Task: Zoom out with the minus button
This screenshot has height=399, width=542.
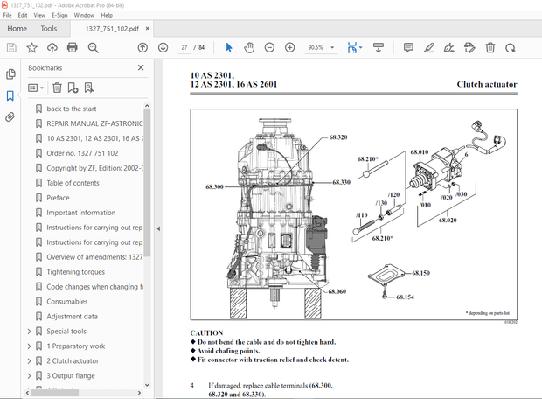Action: pos(269,47)
